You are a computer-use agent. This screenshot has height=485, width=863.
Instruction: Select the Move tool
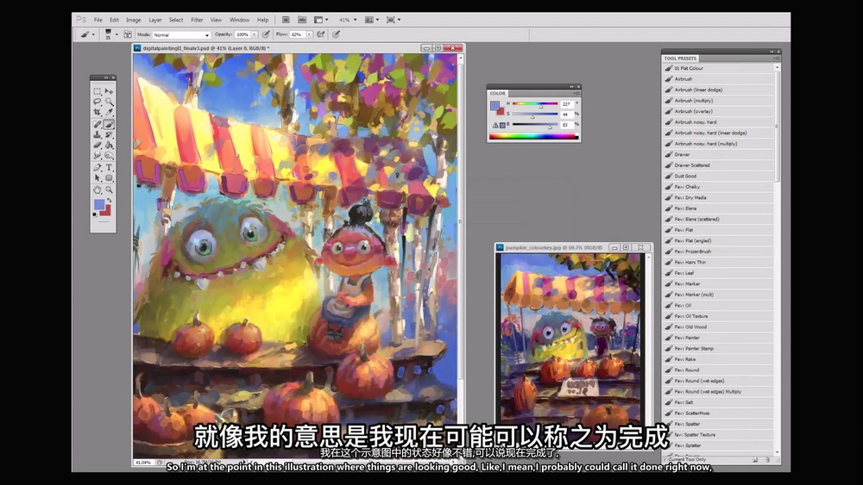tap(109, 91)
